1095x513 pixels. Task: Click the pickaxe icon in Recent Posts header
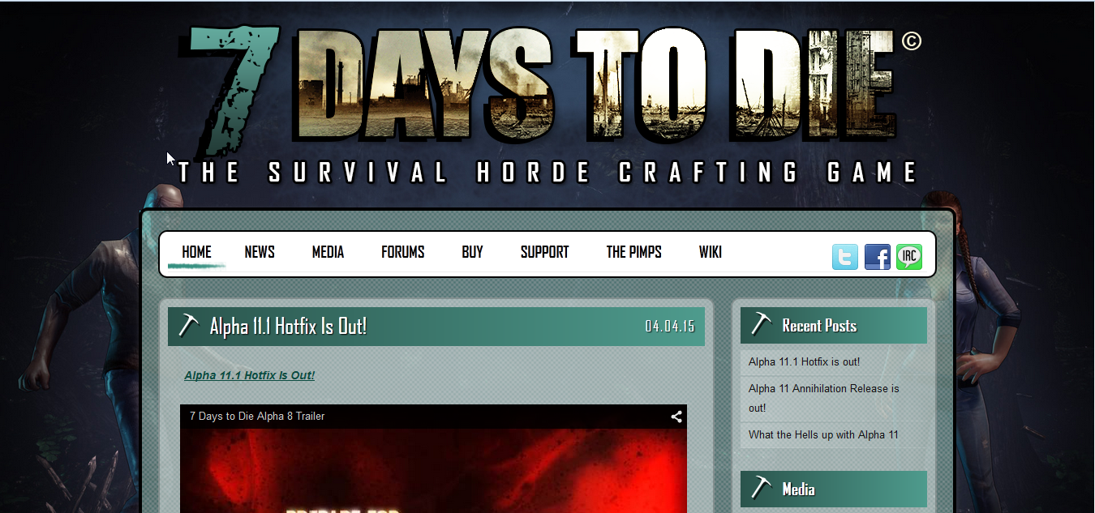[761, 324]
